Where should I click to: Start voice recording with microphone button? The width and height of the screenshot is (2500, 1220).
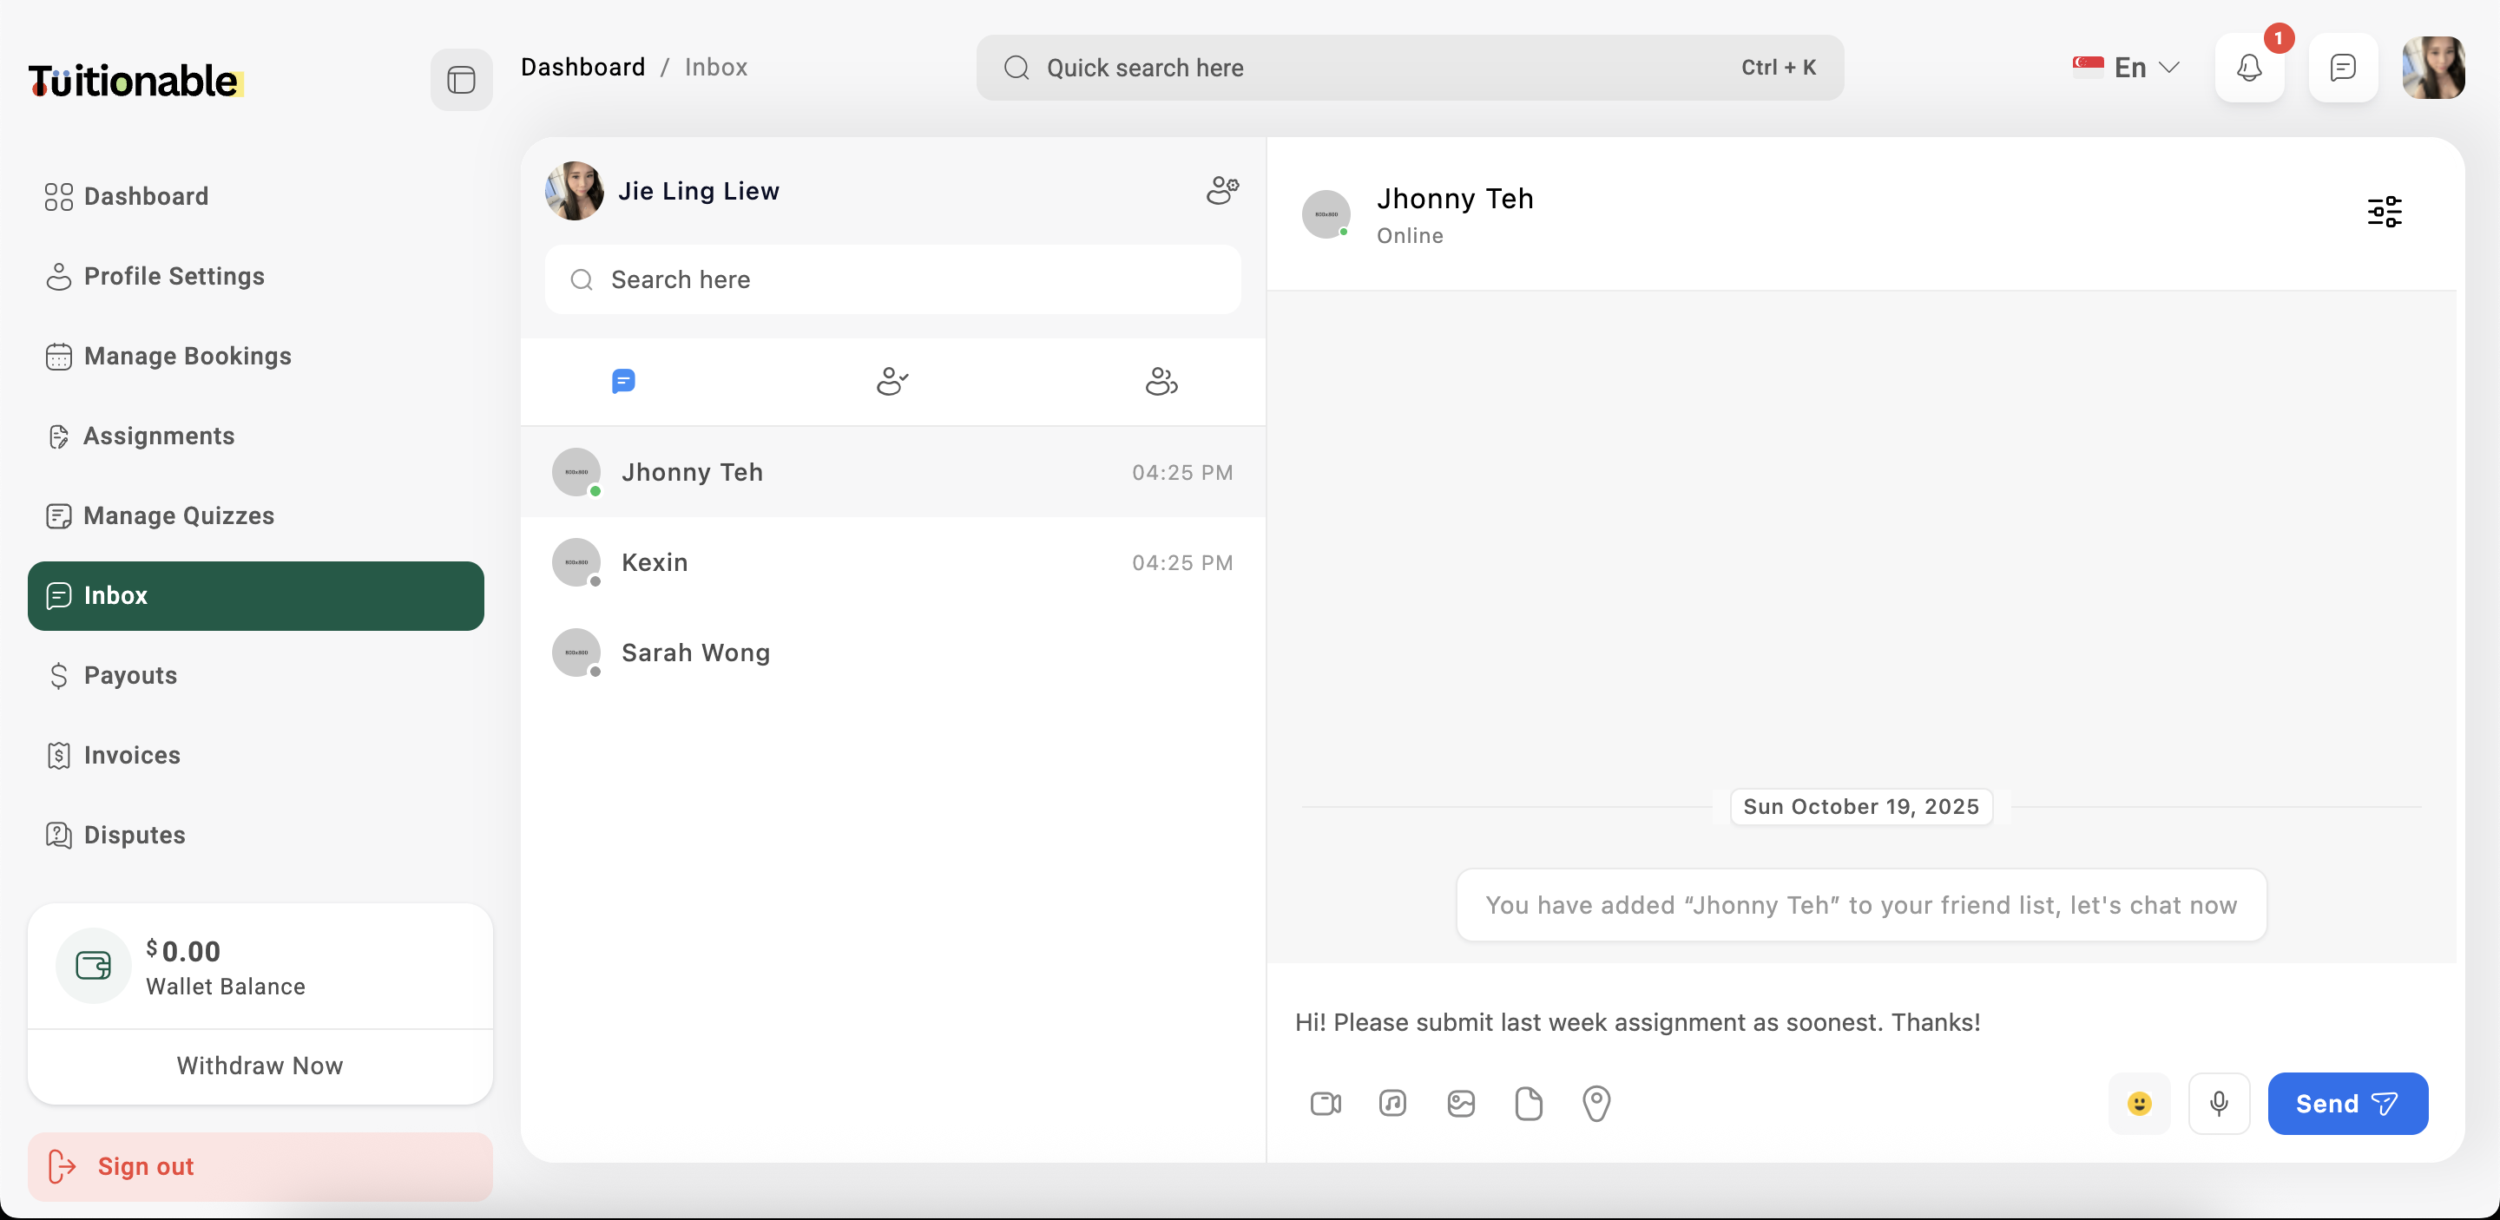2219,1104
